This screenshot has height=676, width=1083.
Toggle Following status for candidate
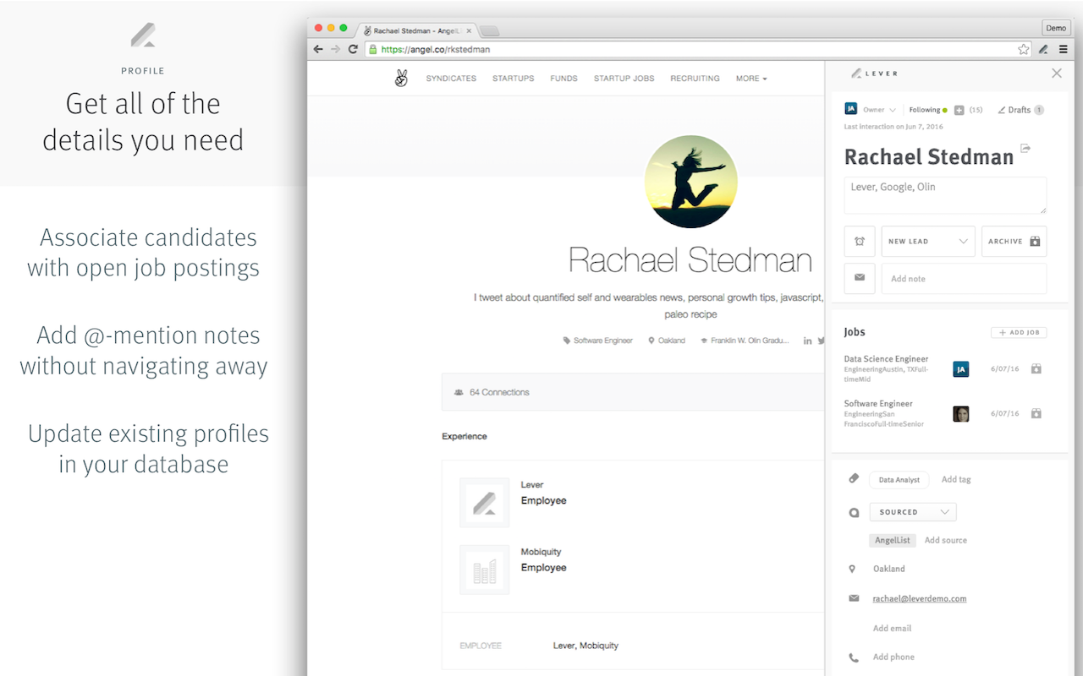pyautogui.click(x=927, y=110)
